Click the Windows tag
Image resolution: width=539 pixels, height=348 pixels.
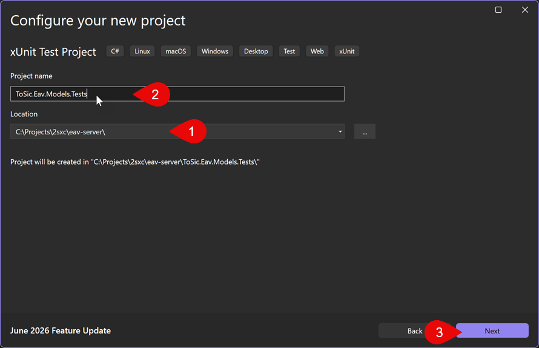point(215,51)
